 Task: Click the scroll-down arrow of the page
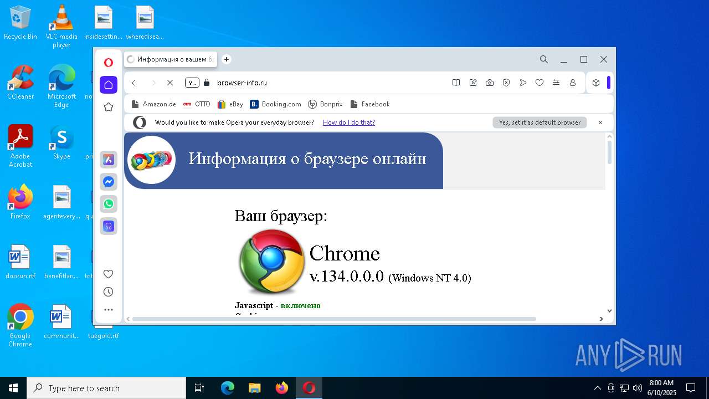click(x=610, y=311)
